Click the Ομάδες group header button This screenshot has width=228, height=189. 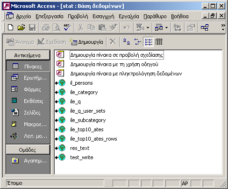click(28, 150)
